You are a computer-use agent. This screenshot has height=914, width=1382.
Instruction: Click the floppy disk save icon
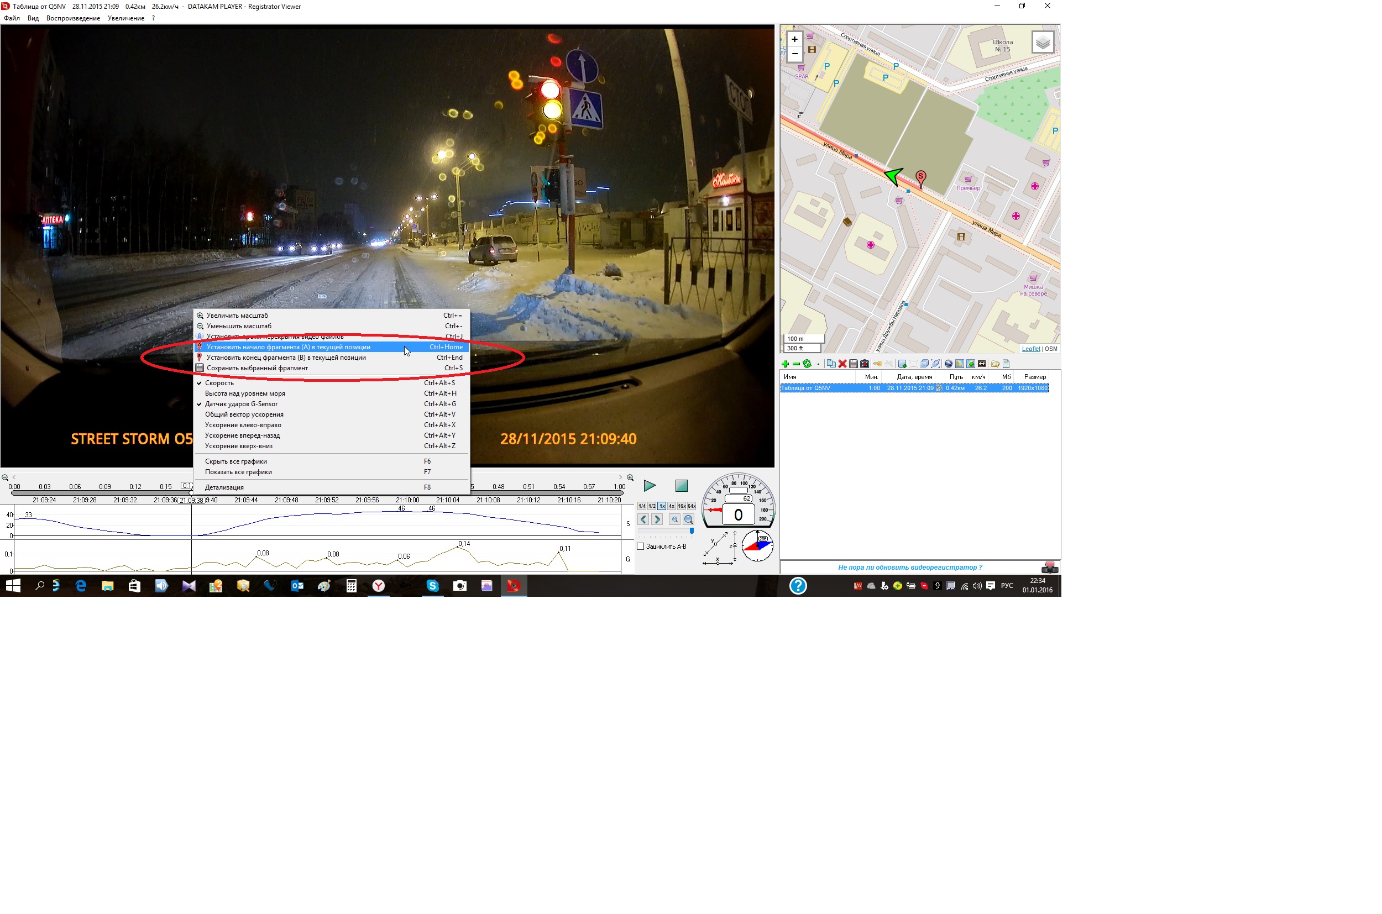click(x=854, y=364)
